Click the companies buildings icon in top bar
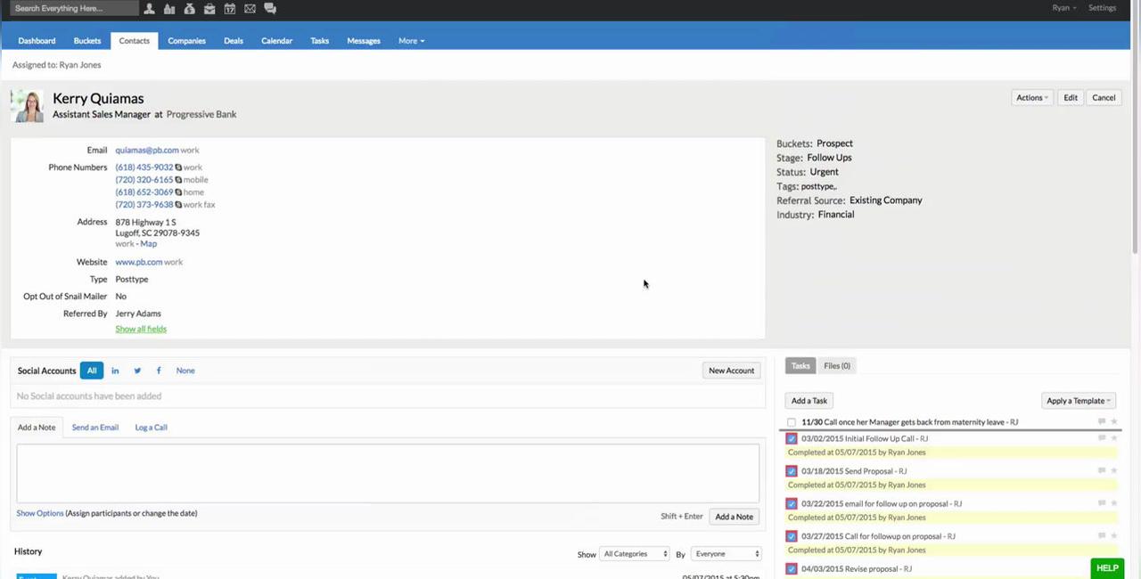The width and height of the screenshot is (1141, 579). [x=169, y=9]
